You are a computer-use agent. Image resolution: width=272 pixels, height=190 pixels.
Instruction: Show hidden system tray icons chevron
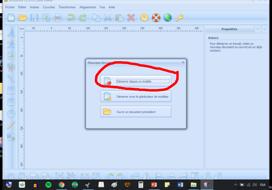236,185
